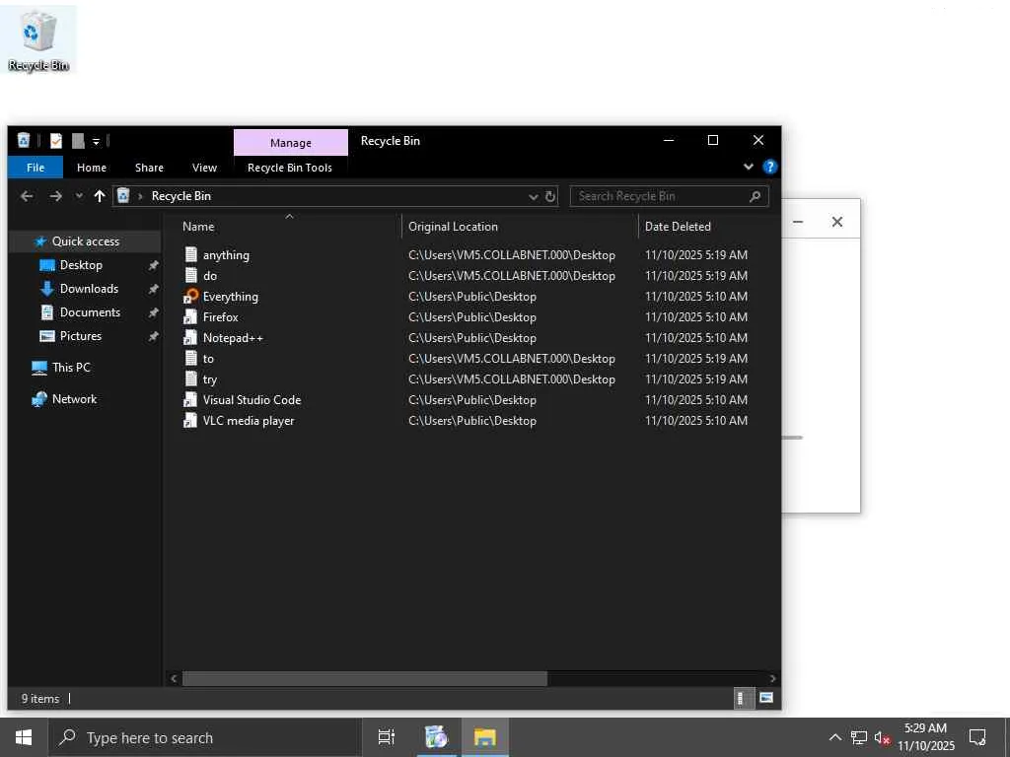The width and height of the screenshot is (1010, 757).
Task: Select the deleted file named to
Action: pyautogui.click(x=208, y=359)
